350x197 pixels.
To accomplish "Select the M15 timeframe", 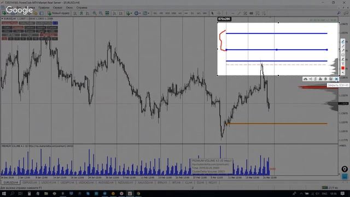I will (167, 13).
